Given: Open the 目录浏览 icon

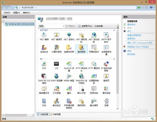Looking at the screenshot, I should 94,90.
